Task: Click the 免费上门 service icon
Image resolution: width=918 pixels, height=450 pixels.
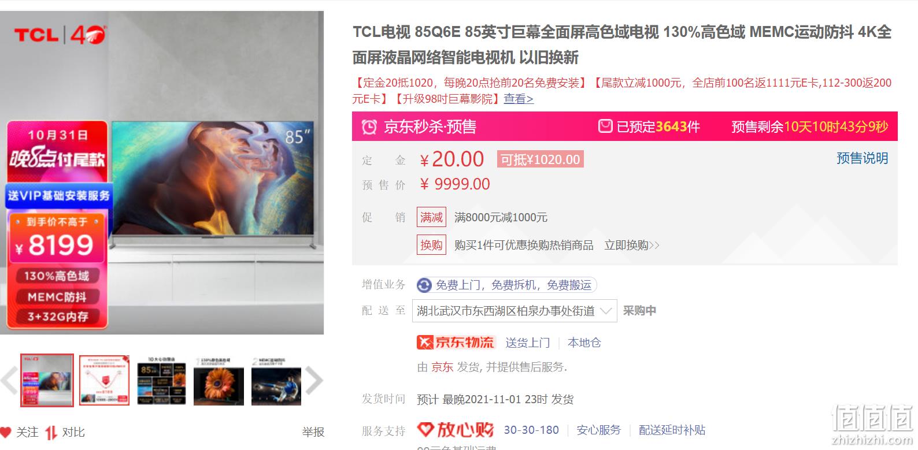Action: [424, 285]
